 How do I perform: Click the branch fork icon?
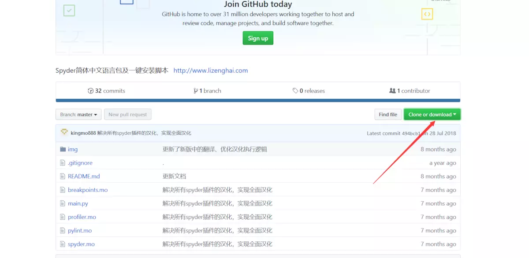(196, 91)
